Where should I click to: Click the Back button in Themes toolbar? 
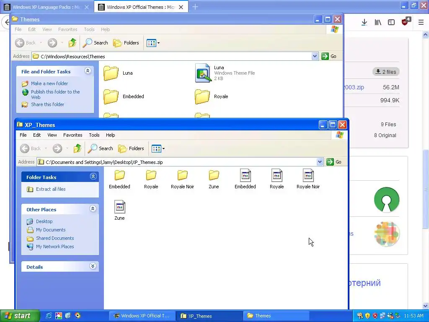tap(26, 43)
